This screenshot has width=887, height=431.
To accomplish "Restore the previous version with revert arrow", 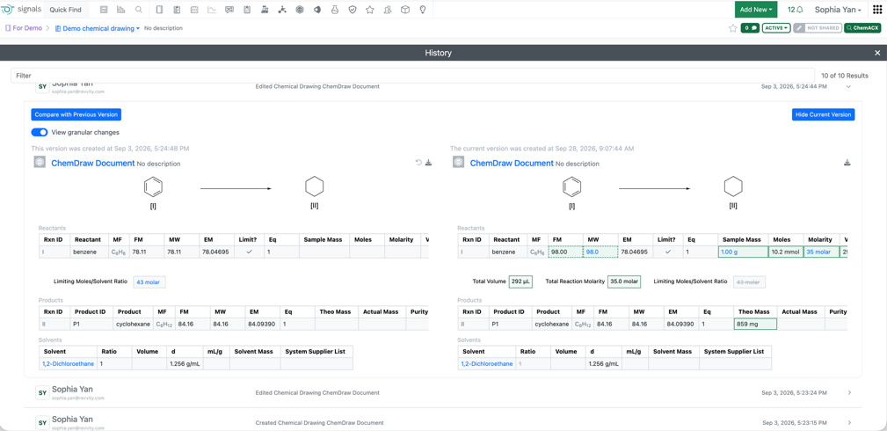I will coord(418,163).
